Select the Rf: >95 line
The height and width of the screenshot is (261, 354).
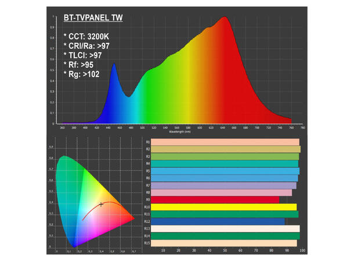[78, 65]
